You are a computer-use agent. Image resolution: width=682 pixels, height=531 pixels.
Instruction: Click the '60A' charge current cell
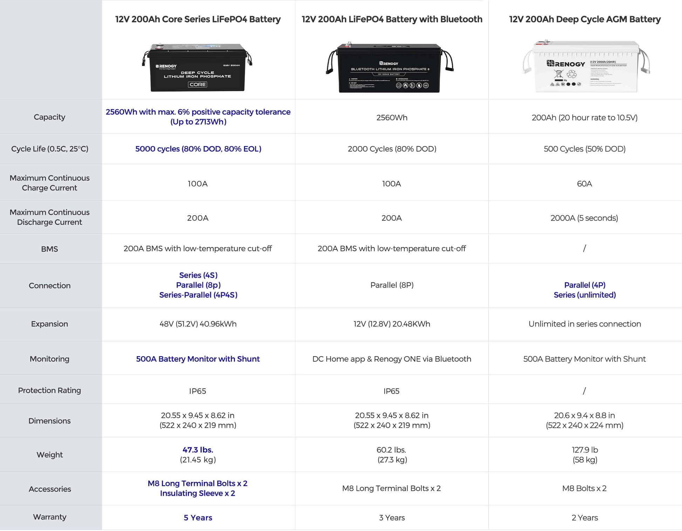point(585,184)
